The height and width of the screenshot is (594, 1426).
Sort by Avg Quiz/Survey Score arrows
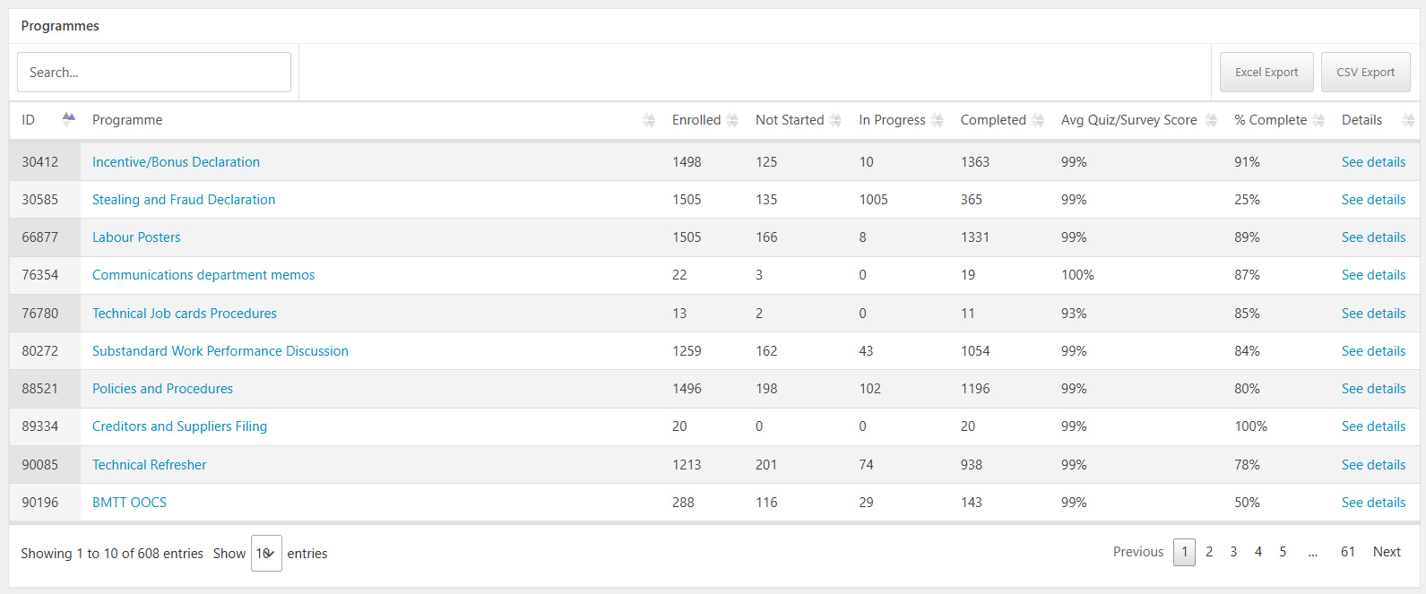click(1211, 120)
